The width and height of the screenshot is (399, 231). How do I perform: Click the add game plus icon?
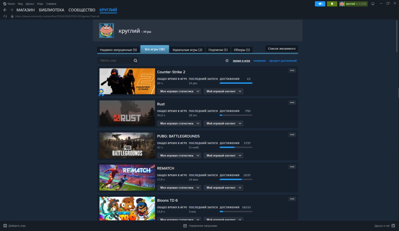5,226
